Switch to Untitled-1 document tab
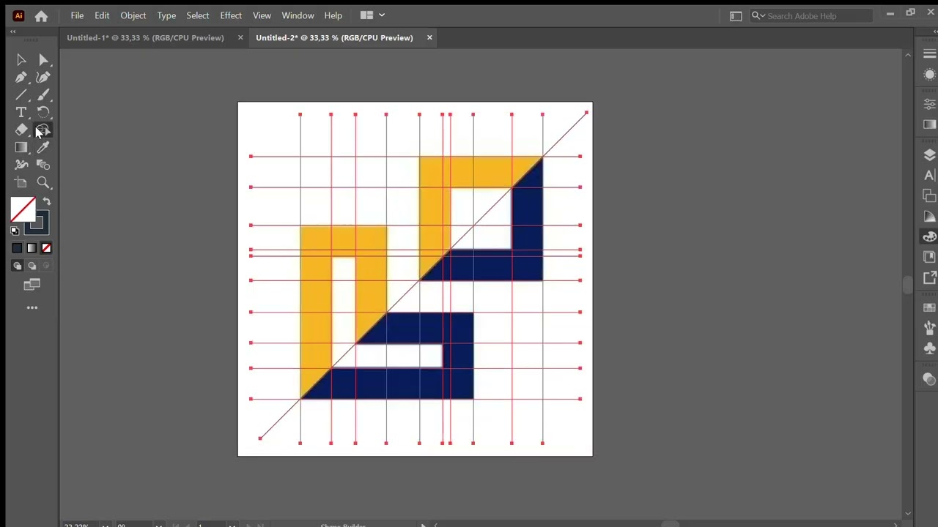 145,38
